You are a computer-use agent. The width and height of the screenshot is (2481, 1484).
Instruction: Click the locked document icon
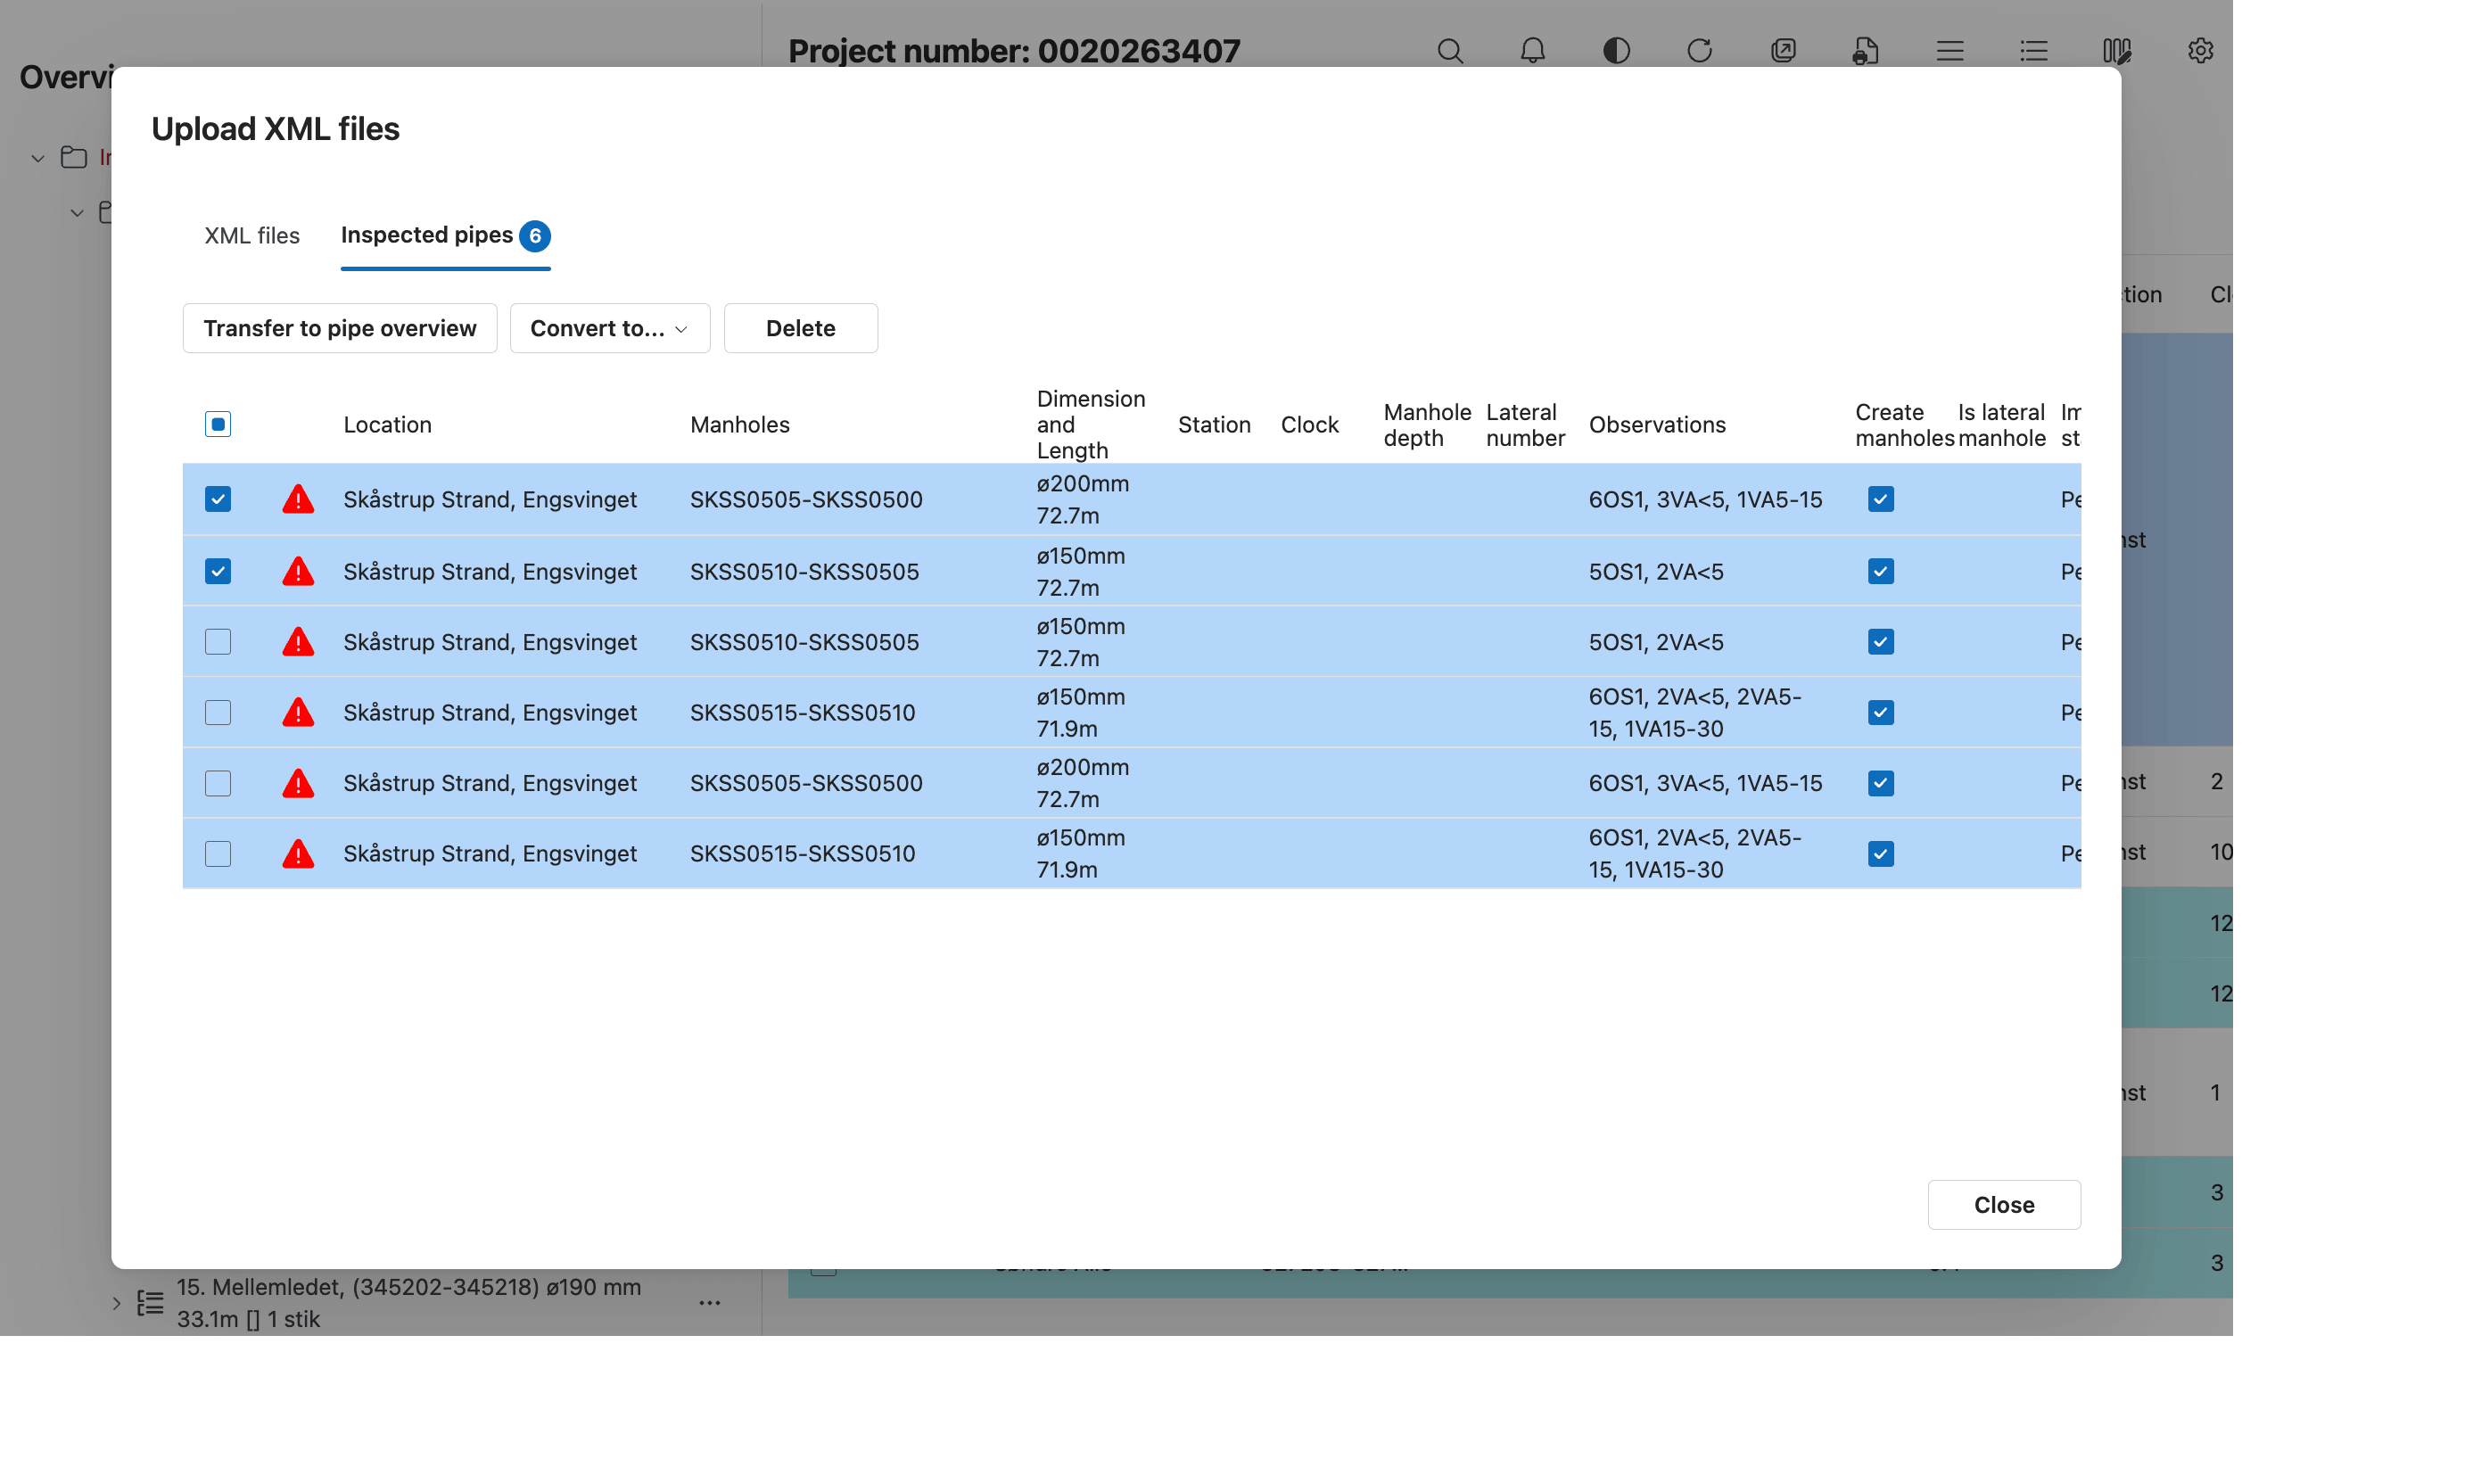(x=1866, y=51)
